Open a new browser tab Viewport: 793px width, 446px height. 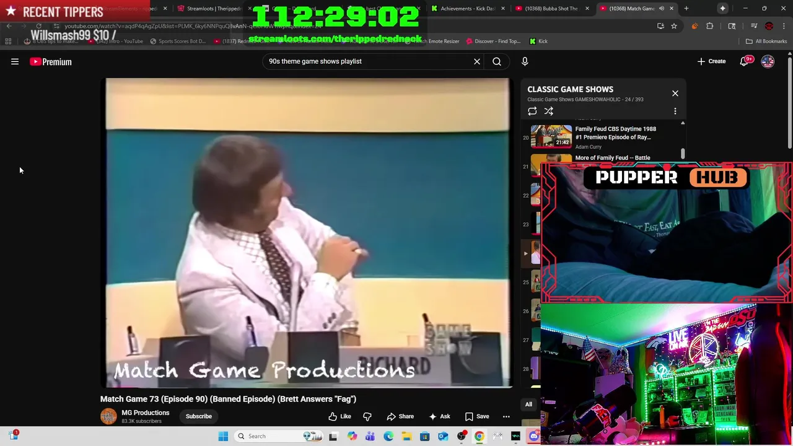pos(686,9)
